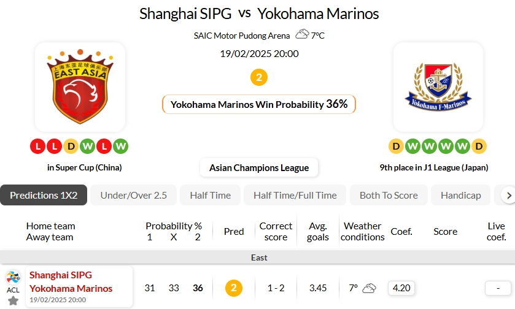Click Yokohama's last yellow D form badge
The image size is (515, 309).
(x=479, y=147)
